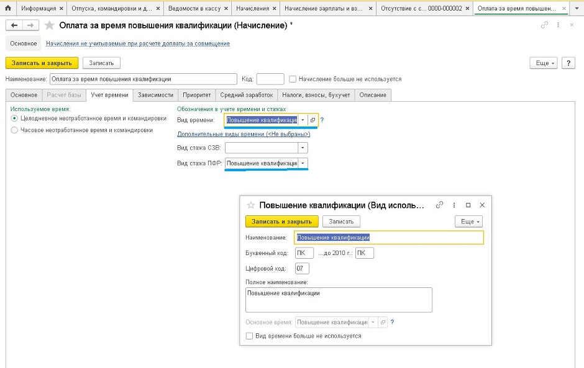Screen dimensions: 584x368
Task: Open the Вид времени field's linked item icon
Action: [x=313, y=120]
